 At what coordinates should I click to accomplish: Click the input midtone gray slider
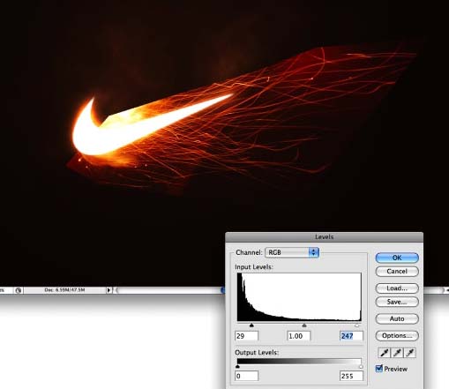(x=304, y=325)
